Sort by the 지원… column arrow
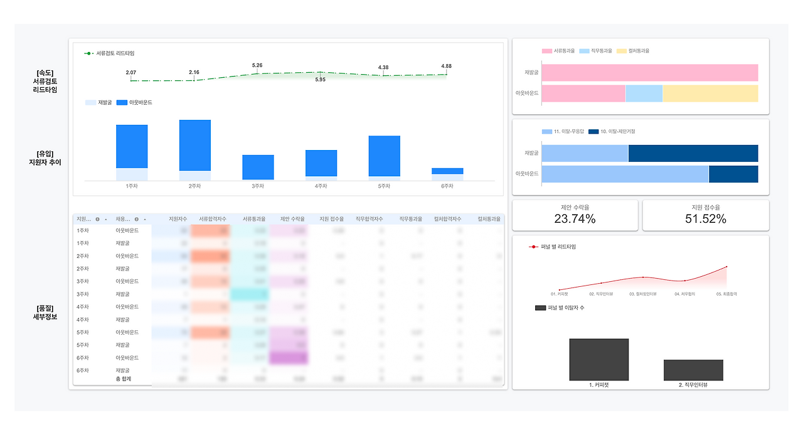 click(106, 219)
